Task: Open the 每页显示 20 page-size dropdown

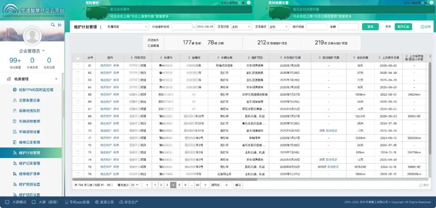Action: coord(135,185)
